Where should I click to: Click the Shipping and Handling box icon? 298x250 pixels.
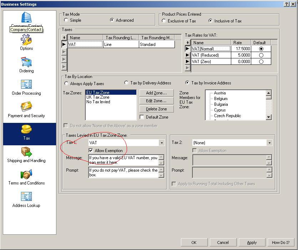26,152
